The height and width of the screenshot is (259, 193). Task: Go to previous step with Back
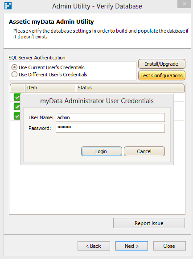coord(94,246)
